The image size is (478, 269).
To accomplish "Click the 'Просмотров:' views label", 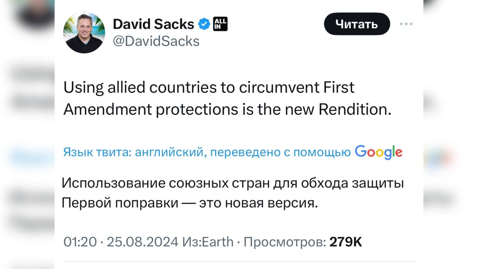I will (285, 242).
